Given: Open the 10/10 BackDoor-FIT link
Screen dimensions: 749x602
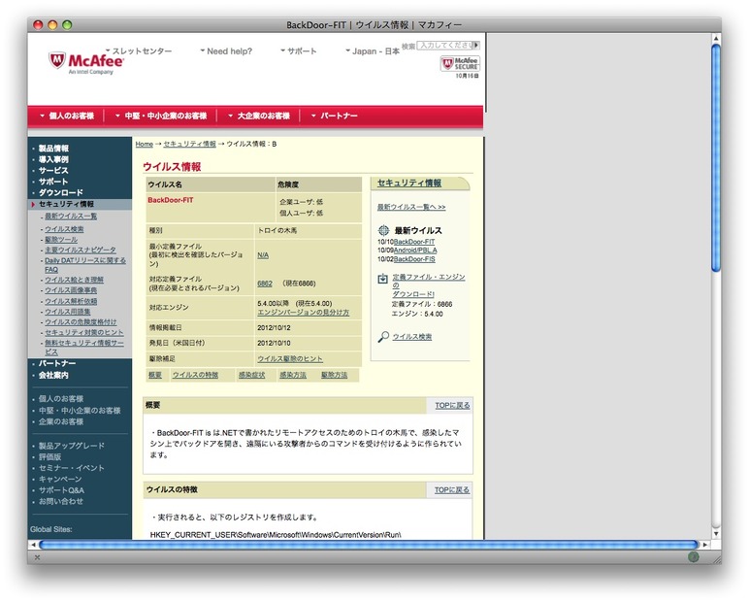Looking at the screenshot, I should click(x=414, y=242).
